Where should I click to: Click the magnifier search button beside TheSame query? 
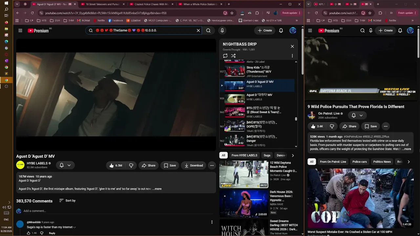tap(208, 30)
